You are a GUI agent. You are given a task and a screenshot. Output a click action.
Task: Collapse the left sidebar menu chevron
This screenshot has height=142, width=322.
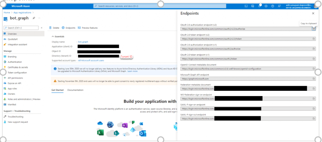pos(42,28)
